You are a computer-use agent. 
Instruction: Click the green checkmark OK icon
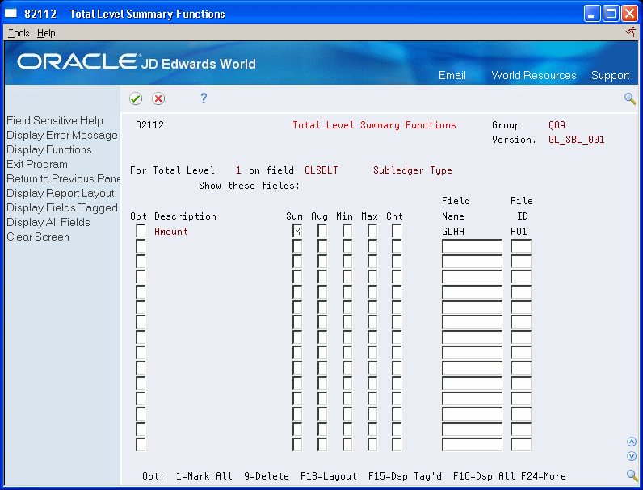pos(136,98)
